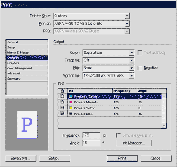Click the Angle input field
177x167 pixels.
coord(91,143)
